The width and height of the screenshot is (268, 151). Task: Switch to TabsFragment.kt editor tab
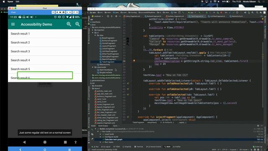pos(197,16)
